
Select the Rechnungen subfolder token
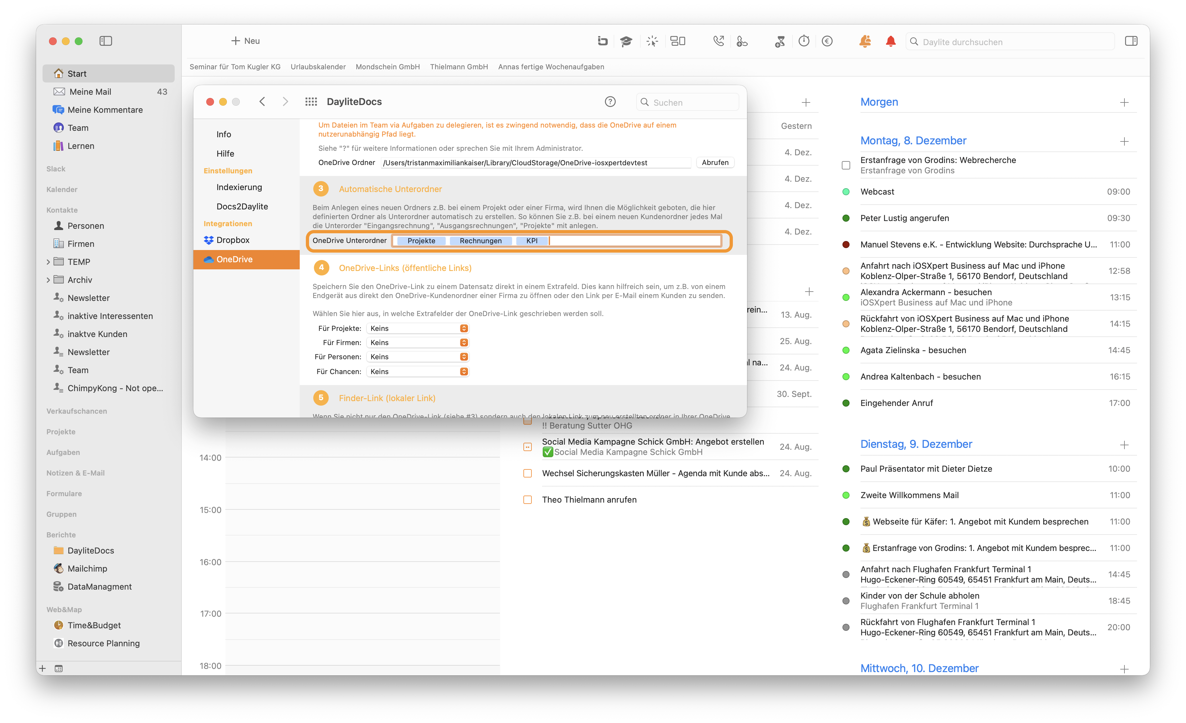click(x=481, y=241)
